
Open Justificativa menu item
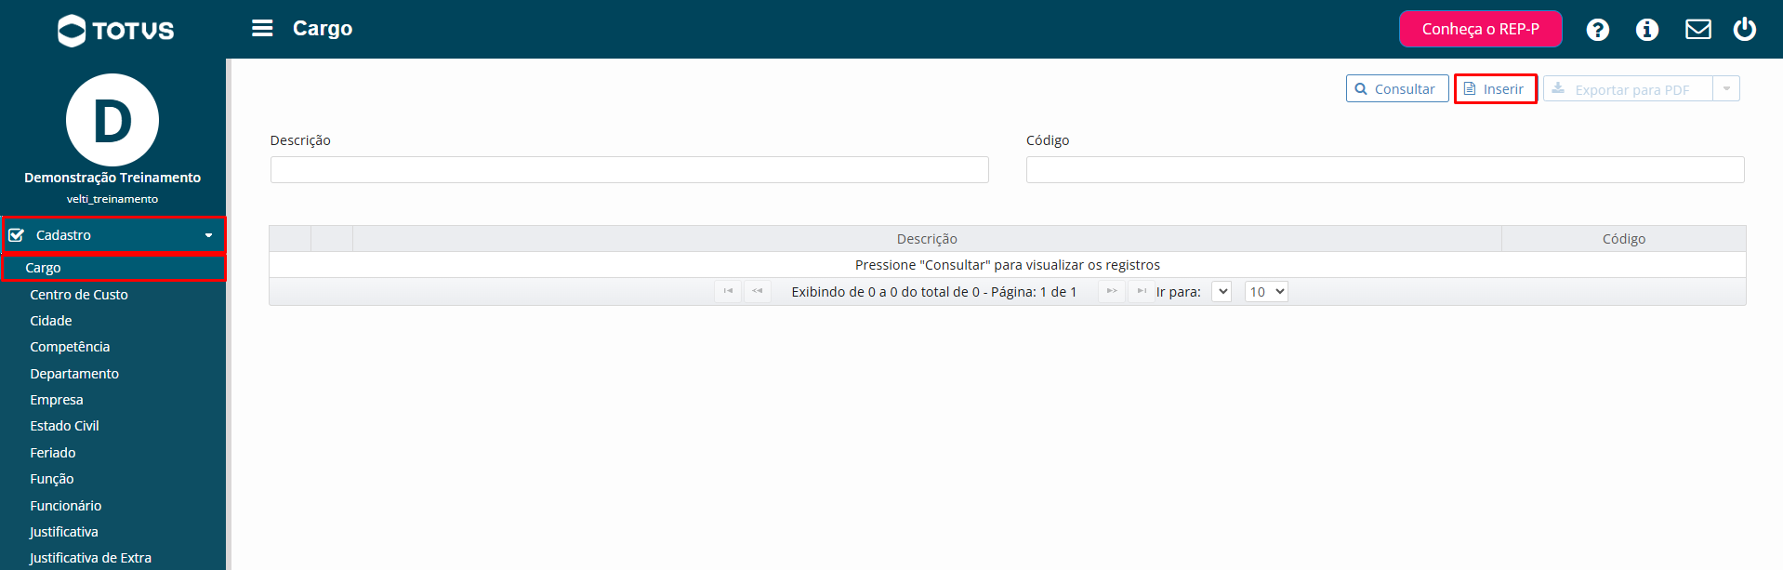click(x=64, y=532)
